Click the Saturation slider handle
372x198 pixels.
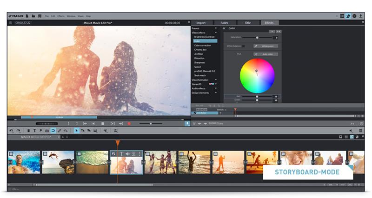point(257,37)
